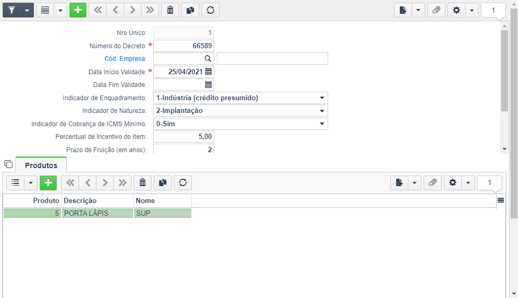Delete product row using Produtos trash icon
Viewport: 518px width, 298px height.
click(143, 183)
